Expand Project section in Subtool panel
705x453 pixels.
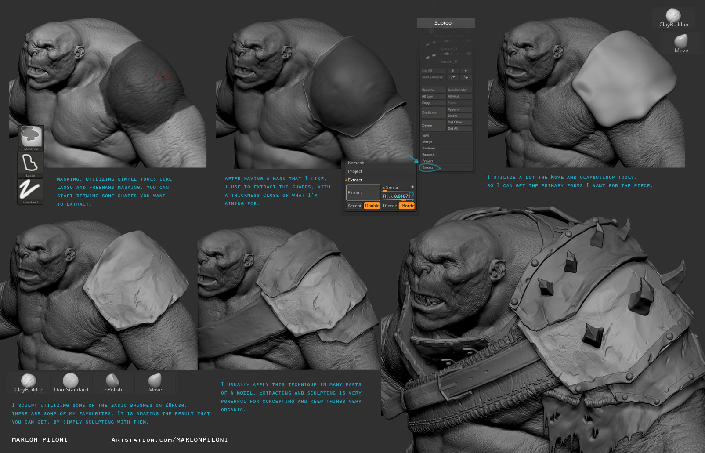pyautogui.click(x=447, y=161)
